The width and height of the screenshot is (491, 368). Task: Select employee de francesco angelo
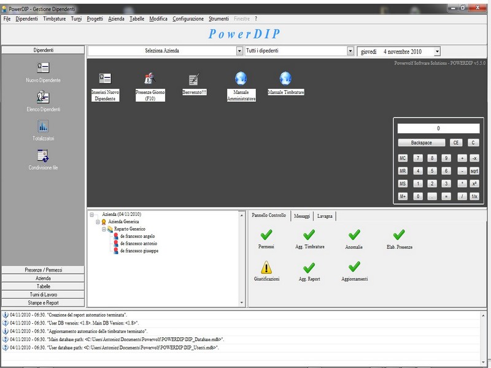point(137,236)
